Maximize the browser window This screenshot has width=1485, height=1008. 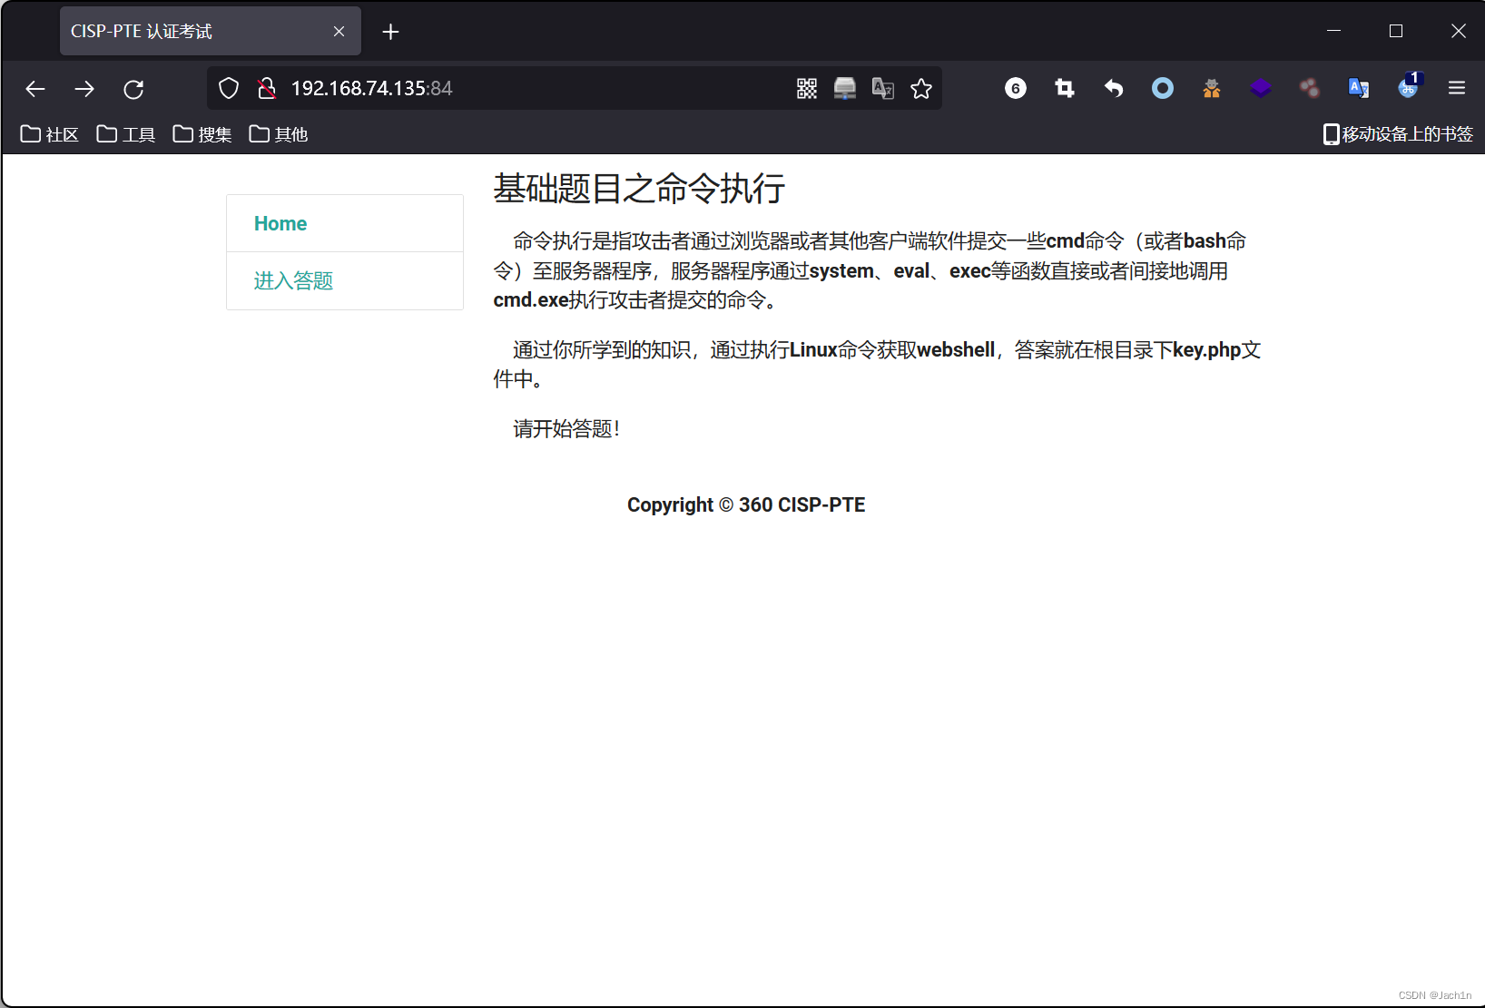tap(1396, 31)
